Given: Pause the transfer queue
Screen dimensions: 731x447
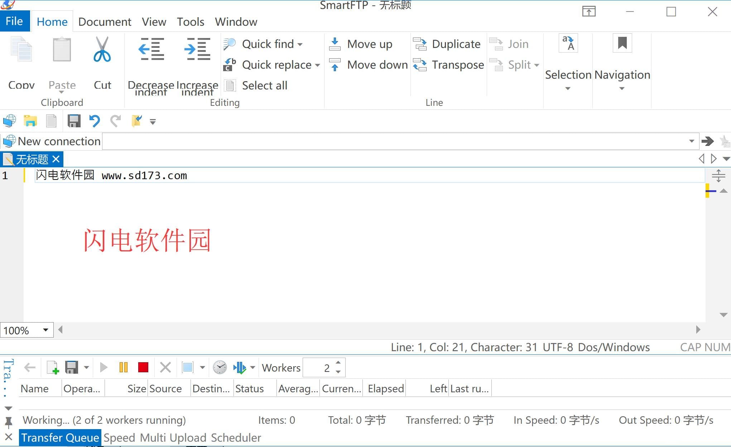Looking at the screenshot, I should tap(124, 368).
